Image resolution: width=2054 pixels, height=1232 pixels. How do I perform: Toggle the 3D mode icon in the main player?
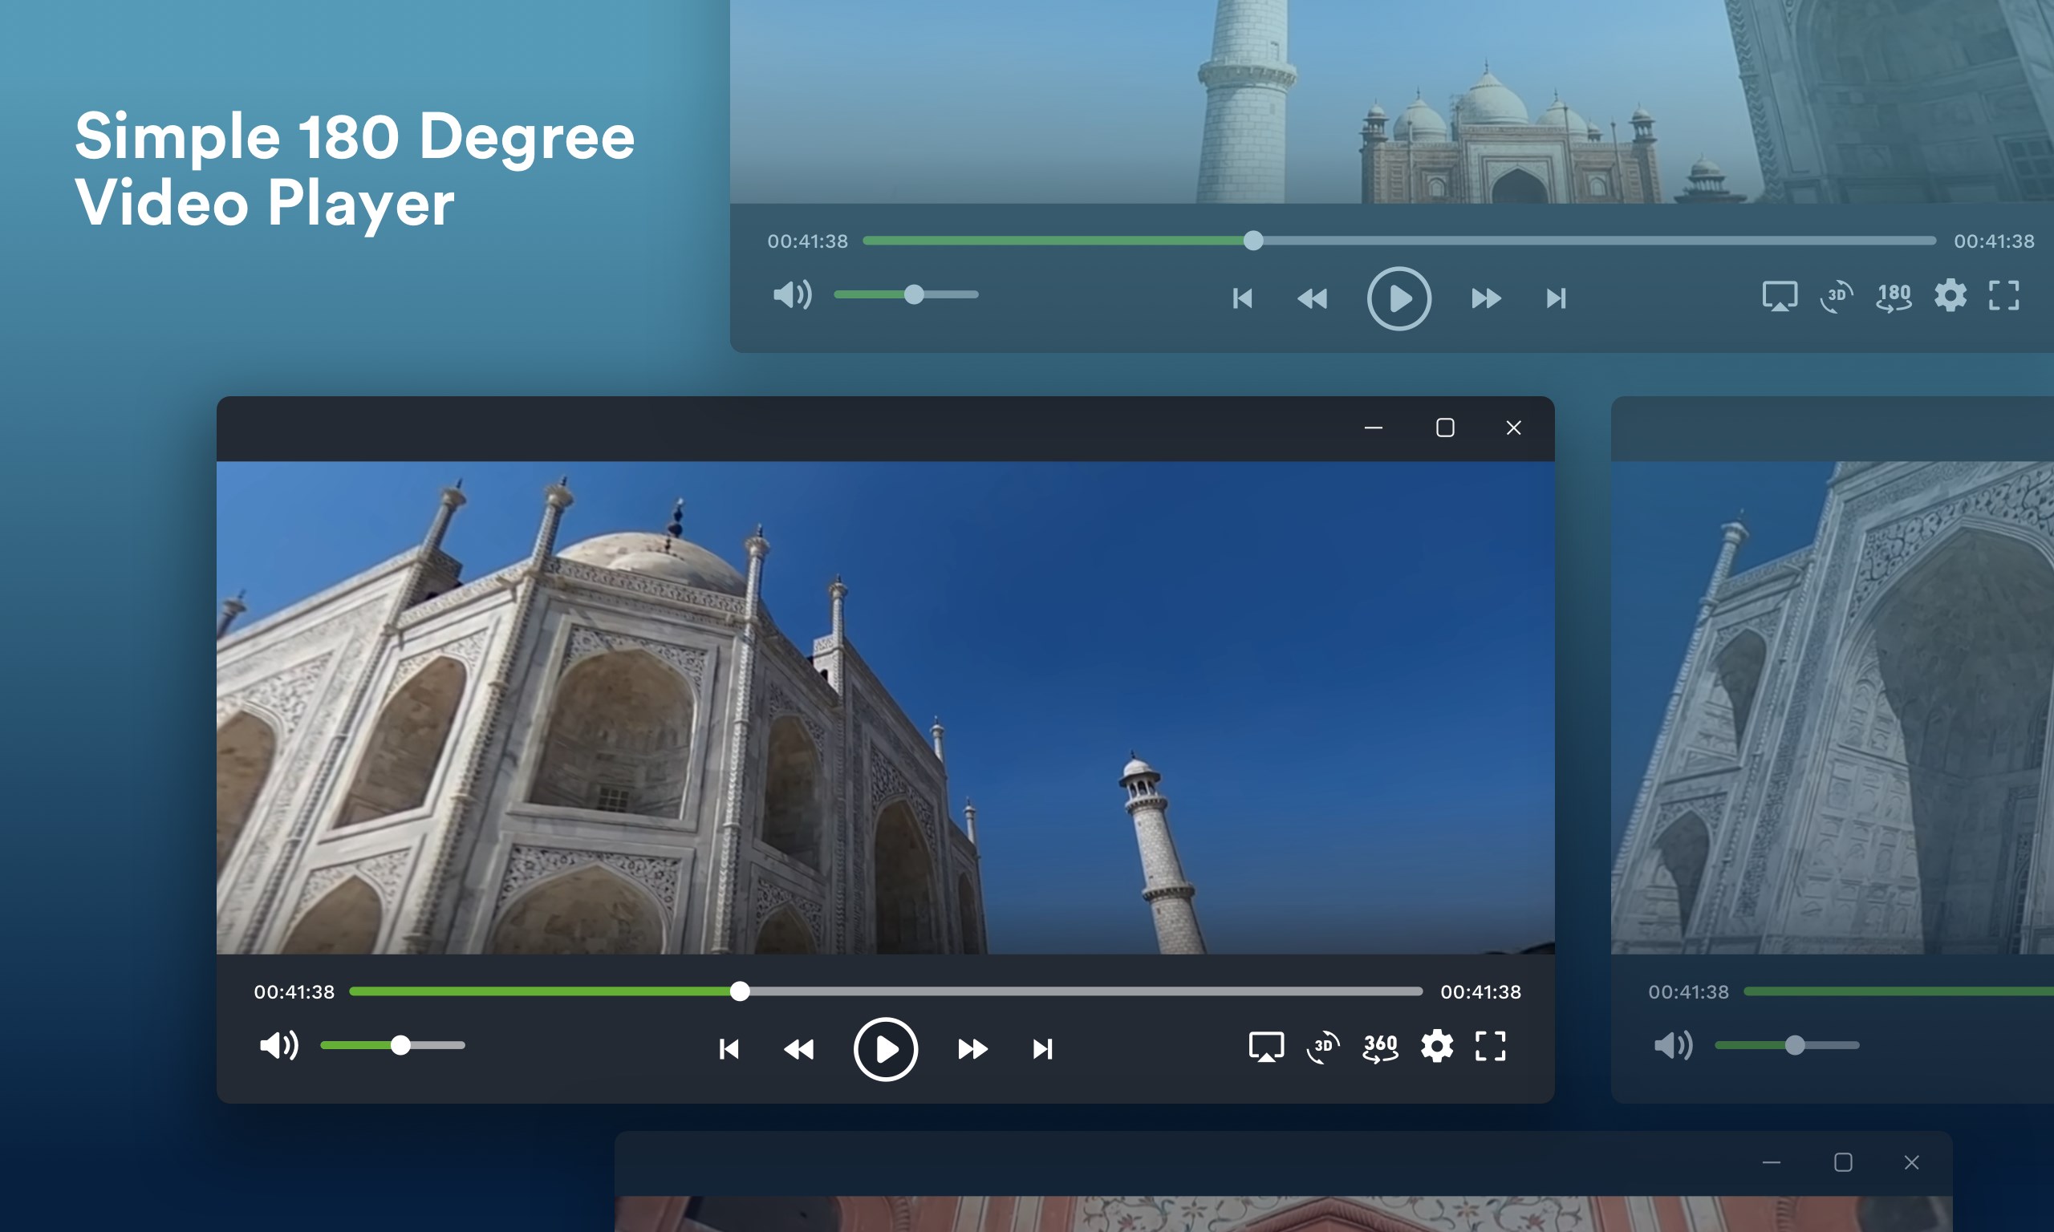coord(1323,1047)
